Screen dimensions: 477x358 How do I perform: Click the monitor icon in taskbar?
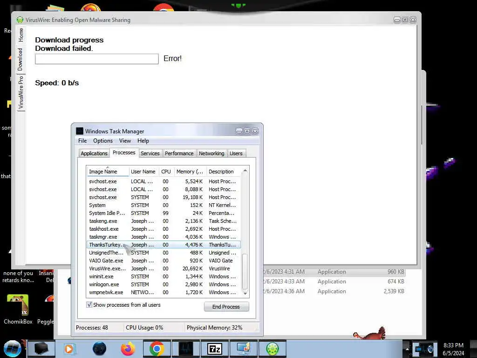point(243,349)
